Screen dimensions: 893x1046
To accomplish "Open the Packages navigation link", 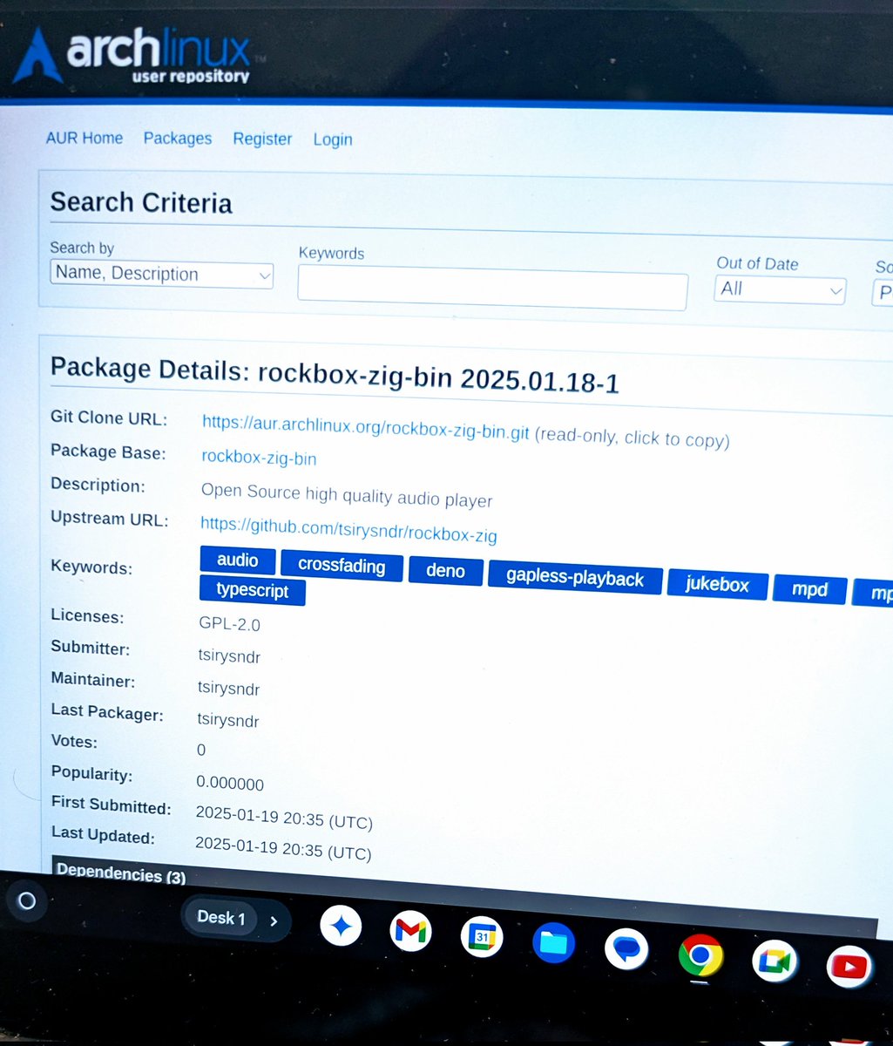I will click(178, 139).
